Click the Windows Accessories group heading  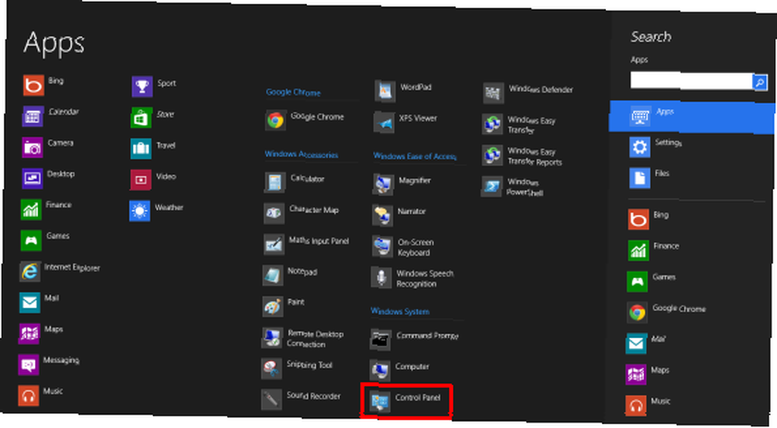pyautogui.click(x=301, y=155)
